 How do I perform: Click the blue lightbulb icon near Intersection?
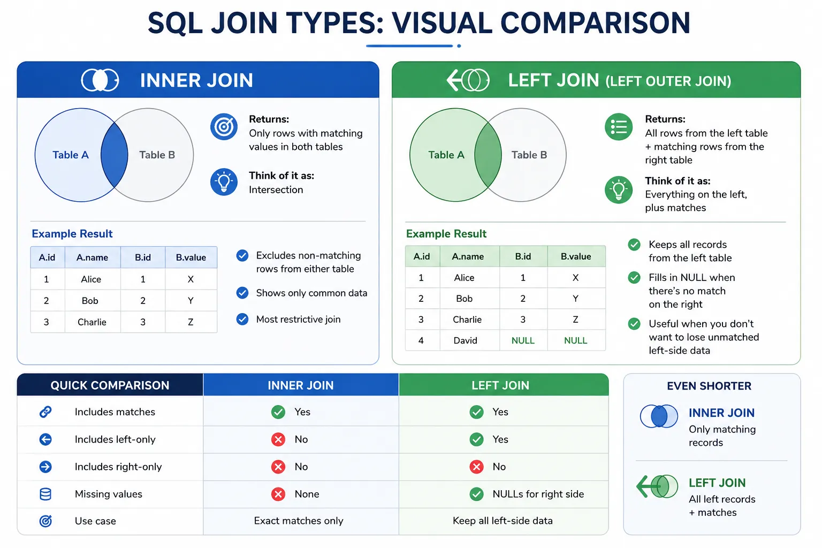tap(224, 182)
